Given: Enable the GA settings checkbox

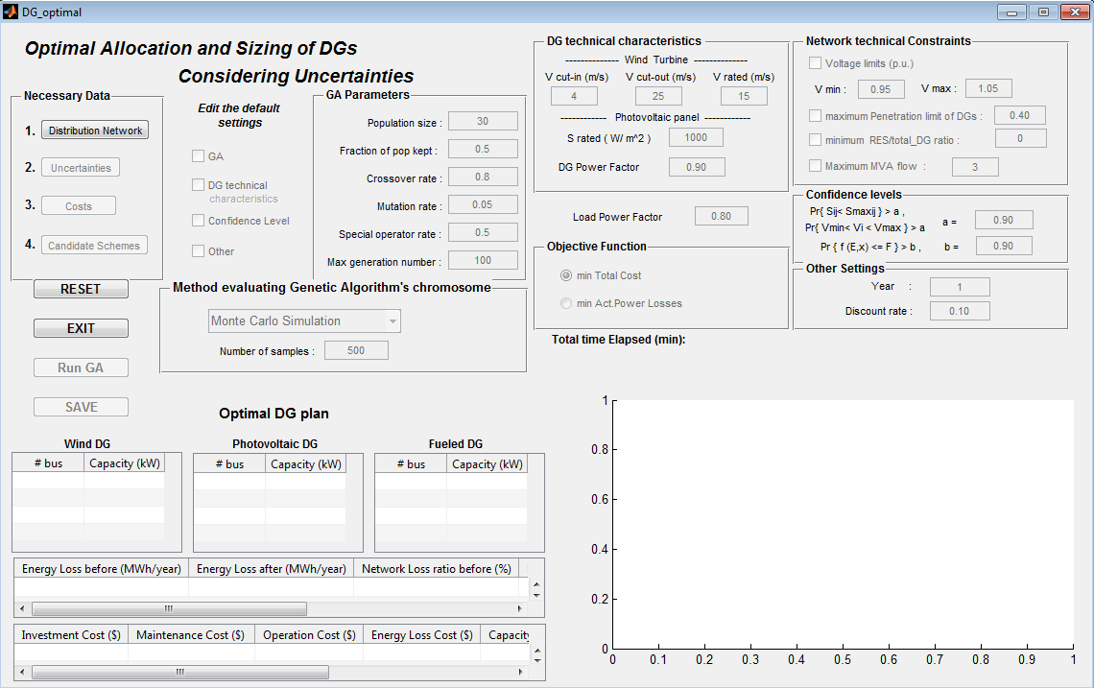Looking at the screenshot, I should click(x=198, y=156).
